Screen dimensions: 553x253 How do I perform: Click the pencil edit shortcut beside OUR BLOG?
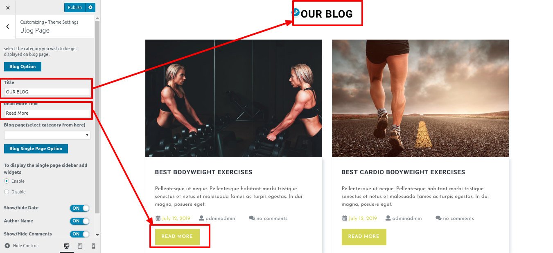[x=295, y=12]
